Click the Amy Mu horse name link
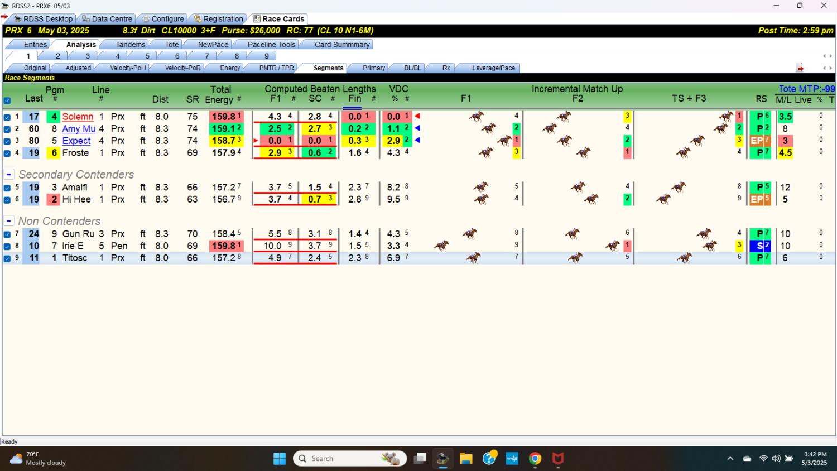 [x=79, y=128]
